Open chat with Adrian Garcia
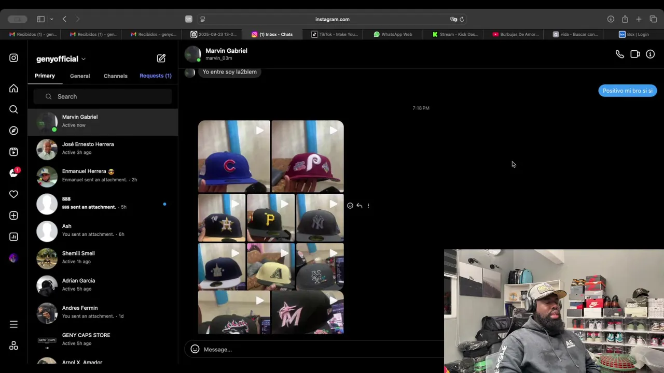This screenshot has height=373, width=664. pyautogui.click(x=103, y=285)
